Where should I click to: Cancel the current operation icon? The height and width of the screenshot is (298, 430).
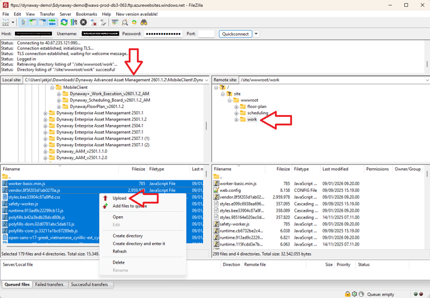(83, 22)
